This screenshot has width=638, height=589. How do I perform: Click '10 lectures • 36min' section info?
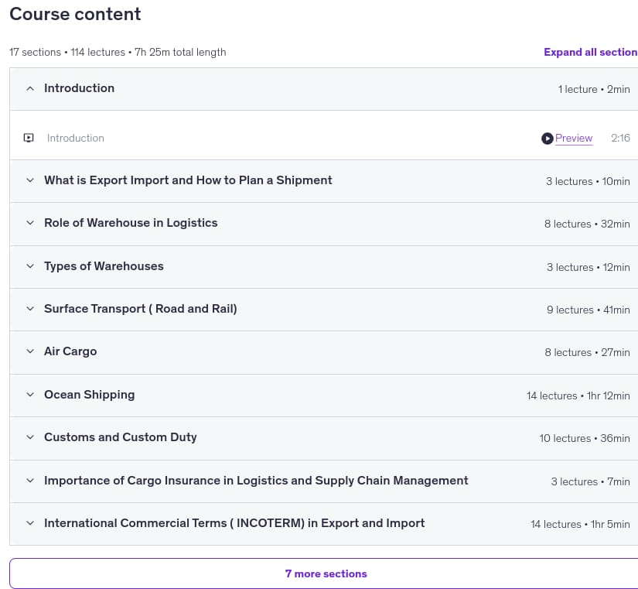tap(585, 438)
